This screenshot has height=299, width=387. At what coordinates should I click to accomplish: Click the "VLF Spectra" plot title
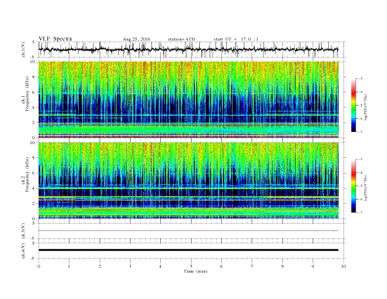point(55,39)
